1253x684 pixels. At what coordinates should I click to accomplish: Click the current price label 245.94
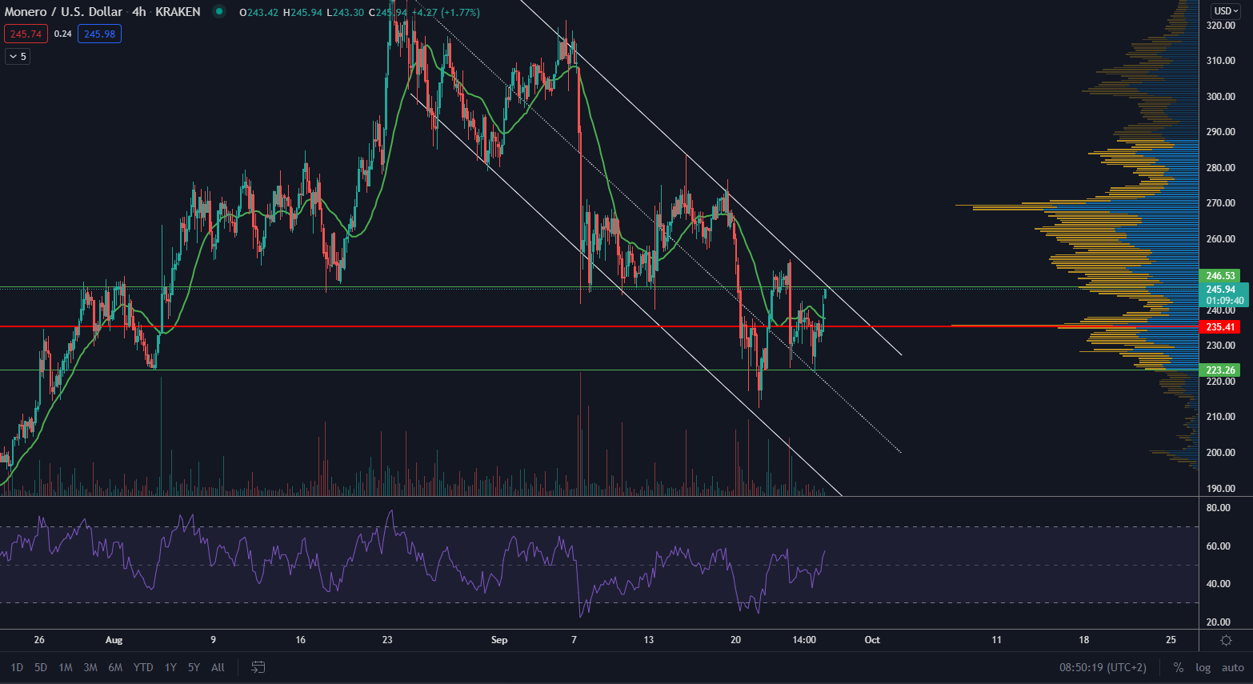[1220, 290]
